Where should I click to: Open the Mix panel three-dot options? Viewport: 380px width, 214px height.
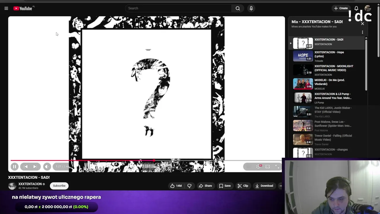[x=362, y=32]
